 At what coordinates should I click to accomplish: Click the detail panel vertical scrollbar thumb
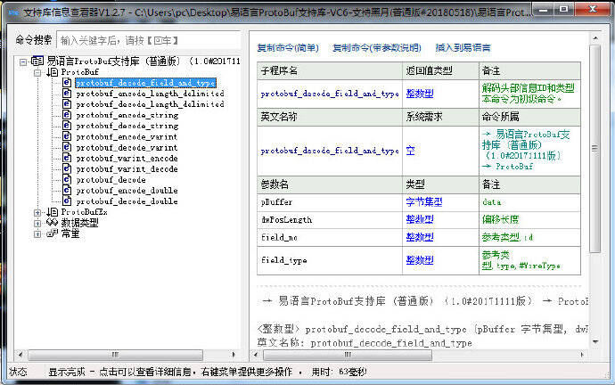click(594, 149)
